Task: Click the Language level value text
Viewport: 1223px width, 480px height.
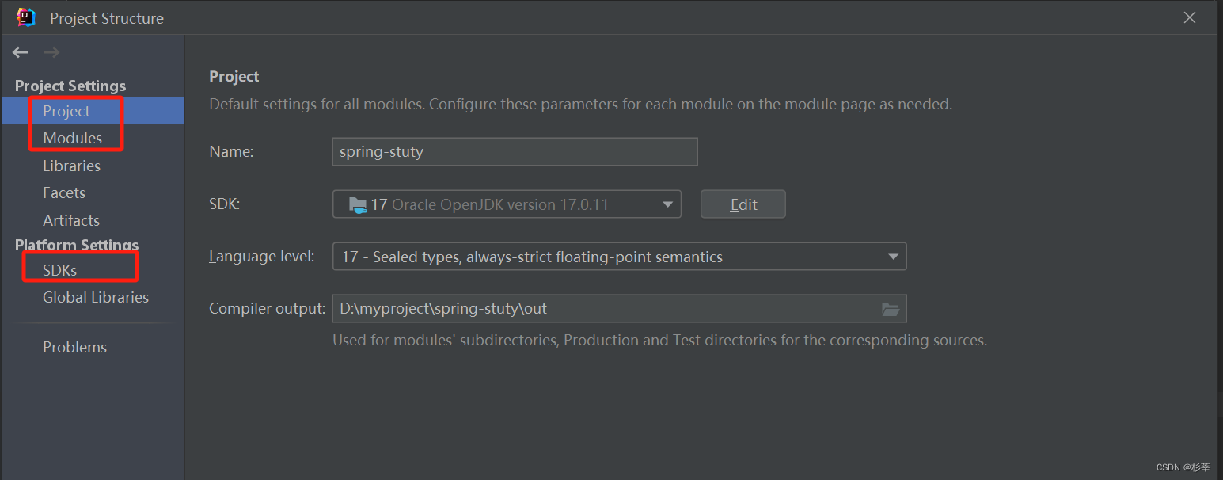Action: (x=532, y=257)
